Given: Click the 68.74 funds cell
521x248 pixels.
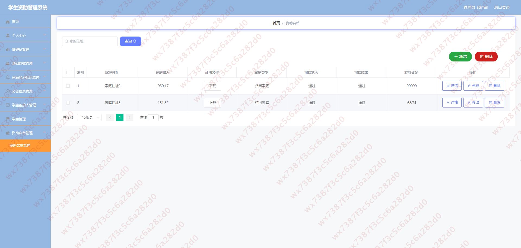Looking at the screenshot, I should point(412,103).
